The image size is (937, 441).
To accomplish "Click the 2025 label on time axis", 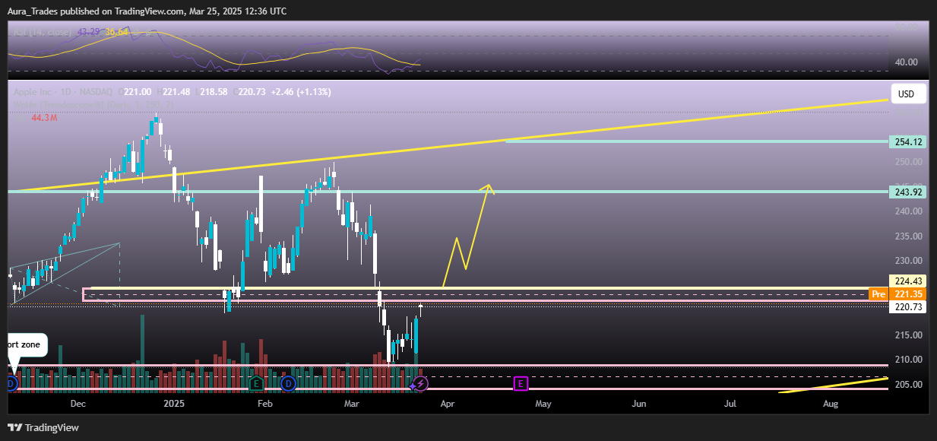I will click(174, 403).
